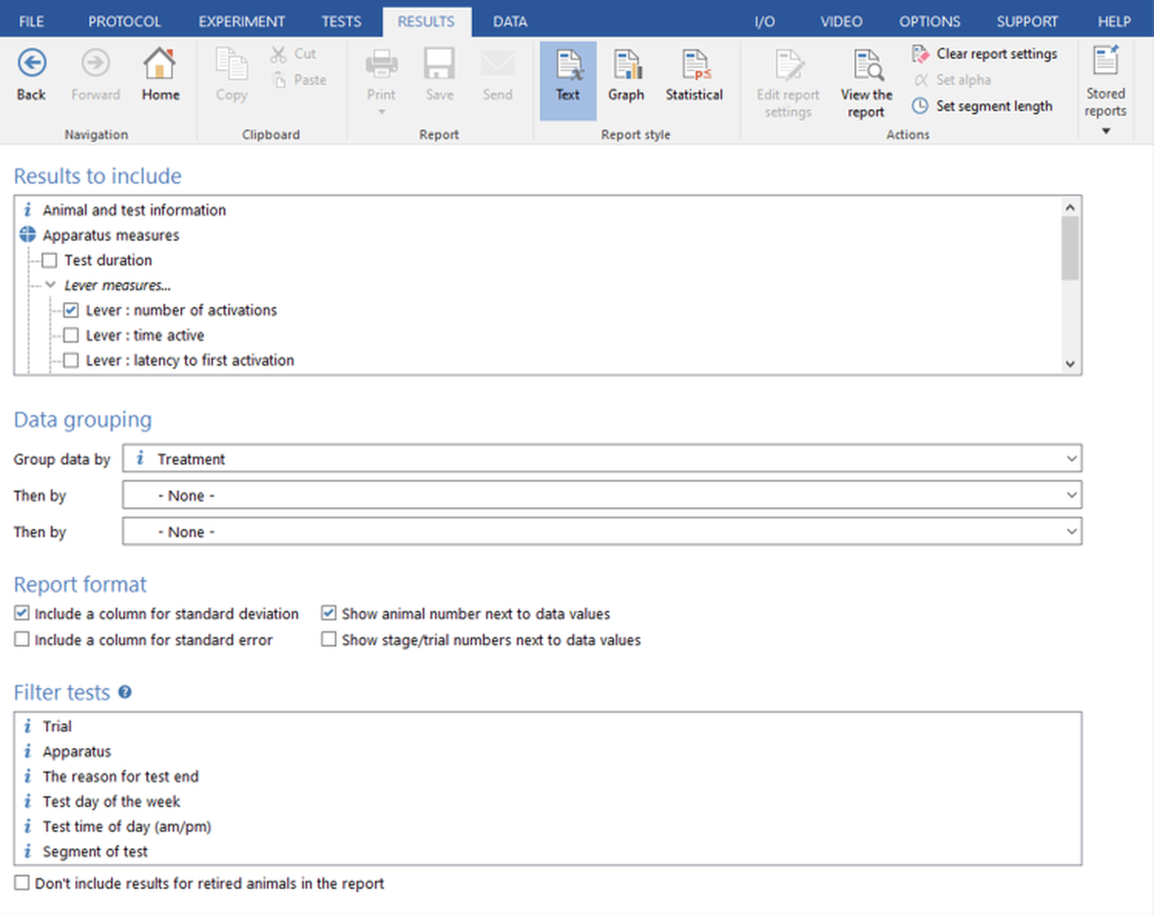Select The reason for test end filter
Viewport: 1154px width, 915px height.
point(120,776)
